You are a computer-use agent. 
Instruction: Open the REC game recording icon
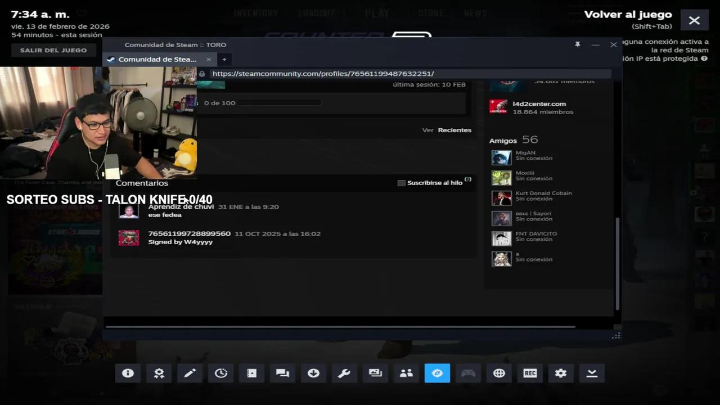530,373
